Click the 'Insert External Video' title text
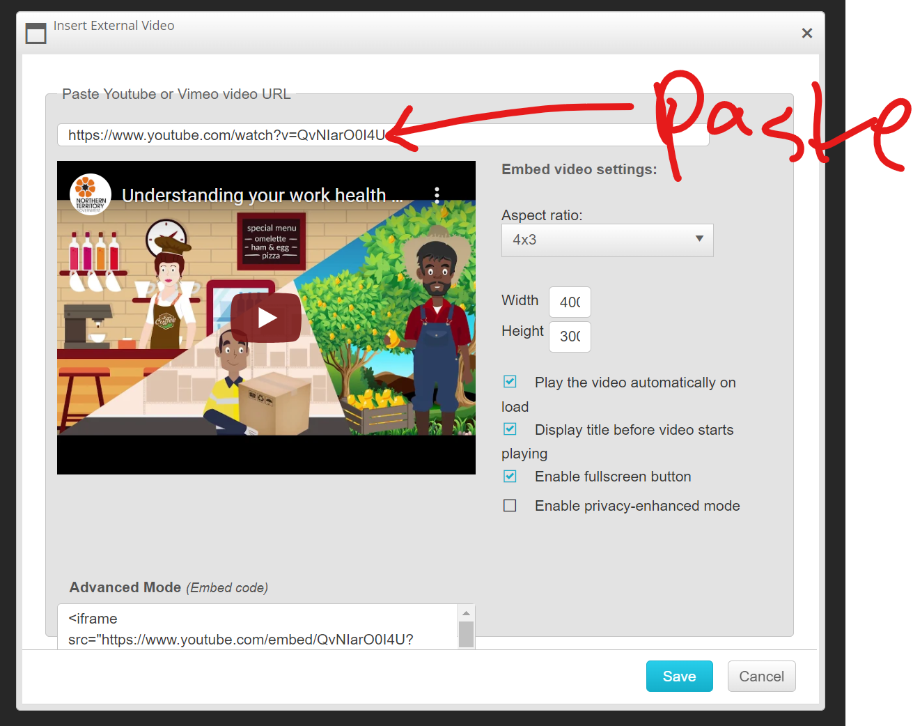Viewport: 913px width, 726px height. (x=114, y=26)
